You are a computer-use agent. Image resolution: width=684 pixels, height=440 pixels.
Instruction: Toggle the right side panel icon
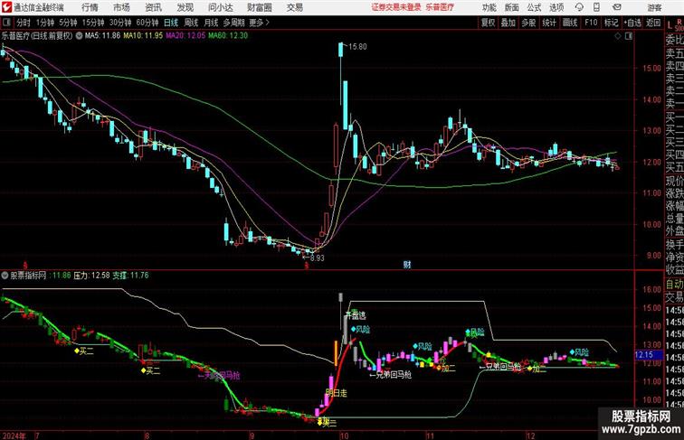(629, 36)
